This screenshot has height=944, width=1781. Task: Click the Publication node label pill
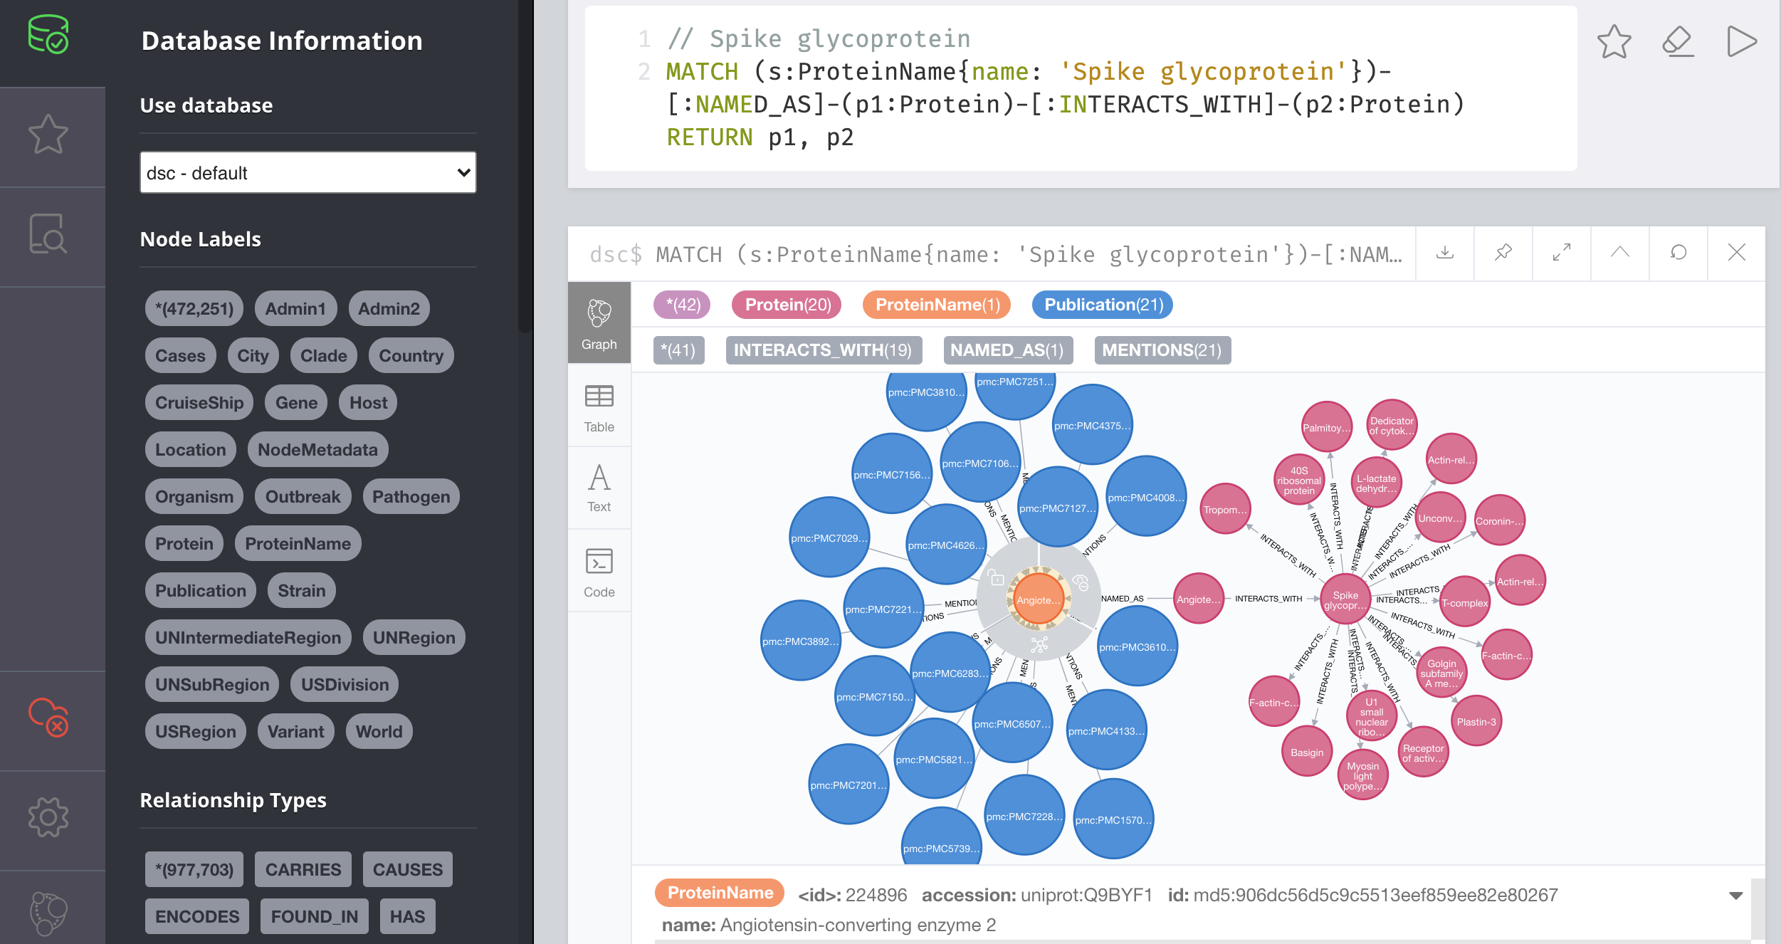click(200, 591)
